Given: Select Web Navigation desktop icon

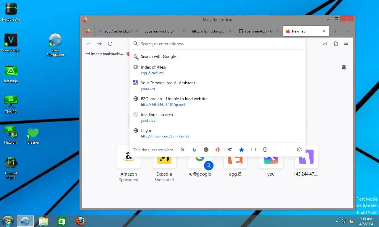Looking at the screenshot, I should coord(55,45).
